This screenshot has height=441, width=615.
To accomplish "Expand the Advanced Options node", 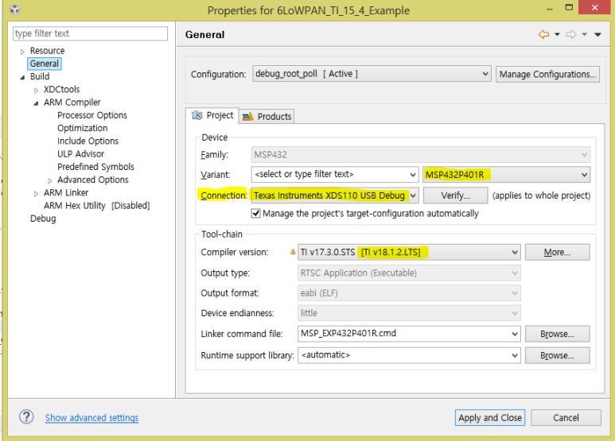I will pos(50,180).
